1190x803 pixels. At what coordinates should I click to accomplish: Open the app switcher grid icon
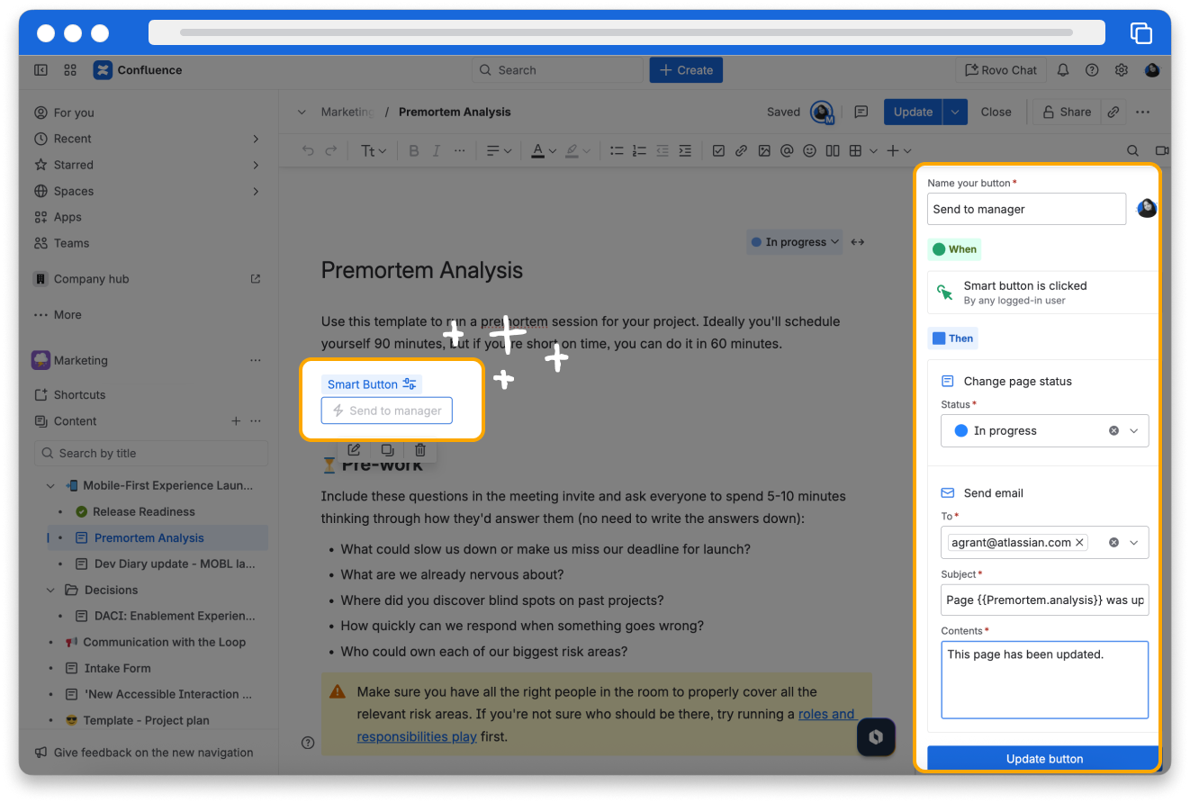[x=70, y=70]
